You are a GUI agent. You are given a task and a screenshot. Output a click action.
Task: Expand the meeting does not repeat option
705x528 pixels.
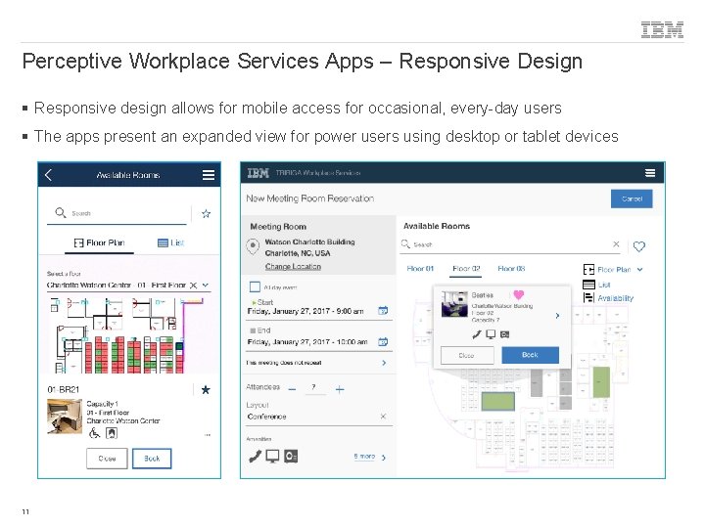[x=384, y=363]
